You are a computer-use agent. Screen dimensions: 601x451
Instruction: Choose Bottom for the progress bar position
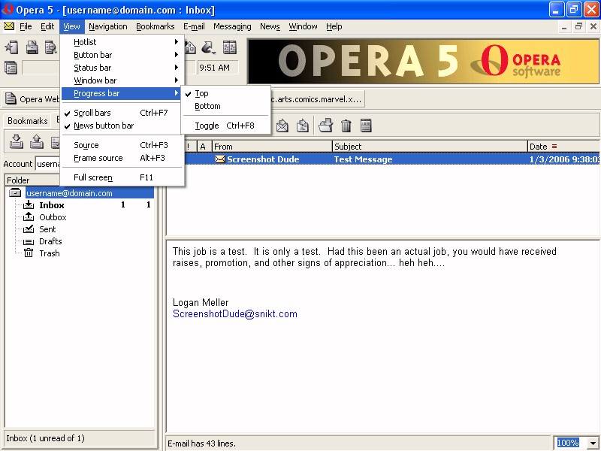pos(226,106)
